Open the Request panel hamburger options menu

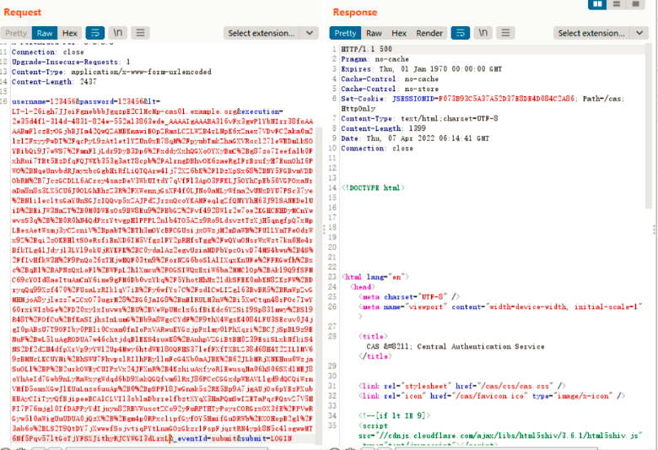point(141,33)
